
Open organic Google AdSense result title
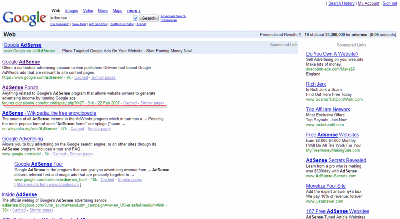21,62
